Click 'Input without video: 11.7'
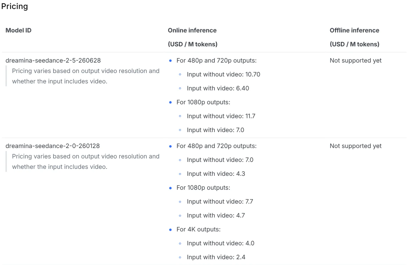The height and width of the screenshot is (265, 408). [x=221, y=116]
